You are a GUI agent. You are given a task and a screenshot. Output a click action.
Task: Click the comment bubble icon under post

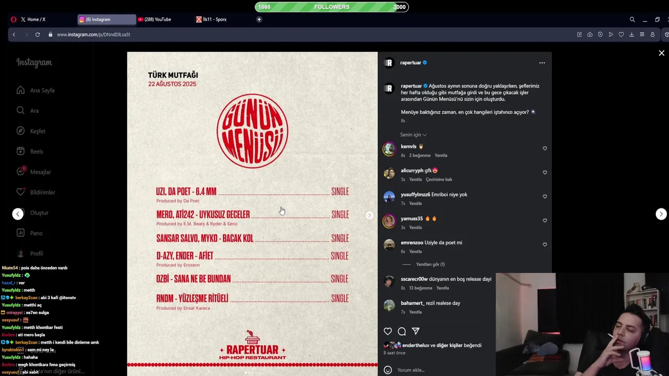pyautogui.click(x=401, y=331)
